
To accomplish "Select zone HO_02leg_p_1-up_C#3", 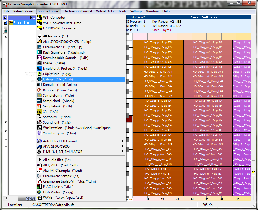I will pos(158,188).
